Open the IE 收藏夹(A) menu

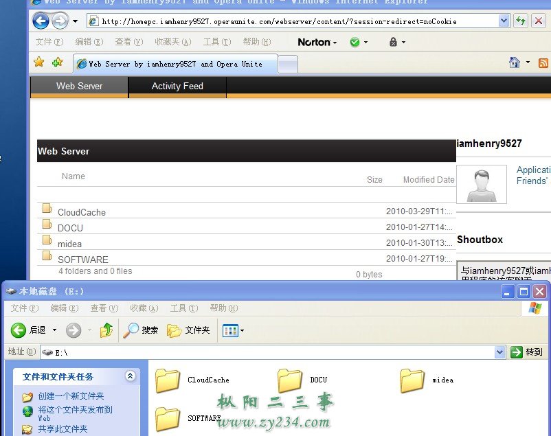click(173, 42)
